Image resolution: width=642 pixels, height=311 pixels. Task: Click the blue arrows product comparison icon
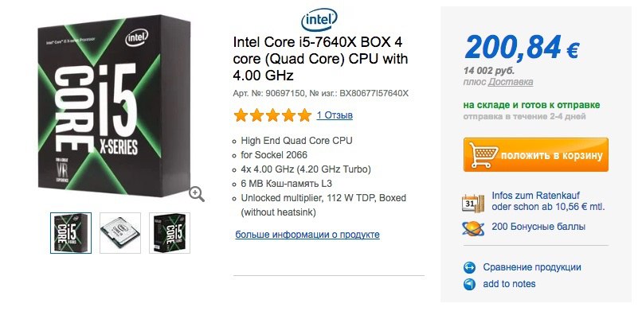(x=469, y=268)
